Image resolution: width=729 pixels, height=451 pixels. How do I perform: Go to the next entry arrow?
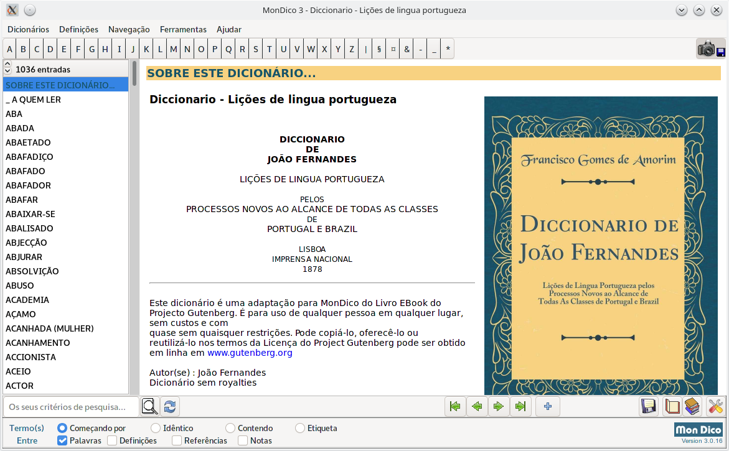pos(499,406)
